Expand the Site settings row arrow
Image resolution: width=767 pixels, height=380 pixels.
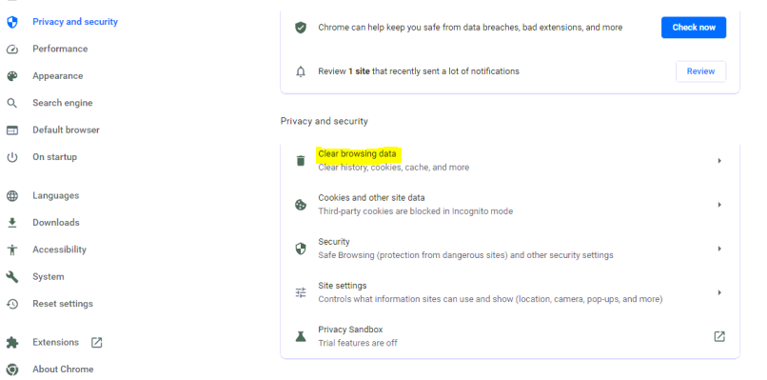click(719, 292)
